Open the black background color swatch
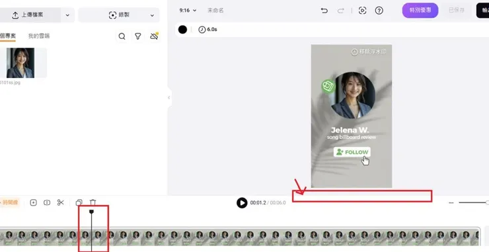 (182, 30)
